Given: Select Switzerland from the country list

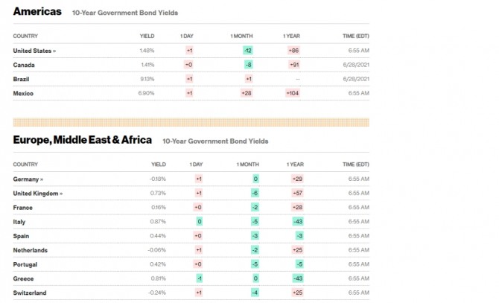Looking at the screenshot, I should [30, 293].
